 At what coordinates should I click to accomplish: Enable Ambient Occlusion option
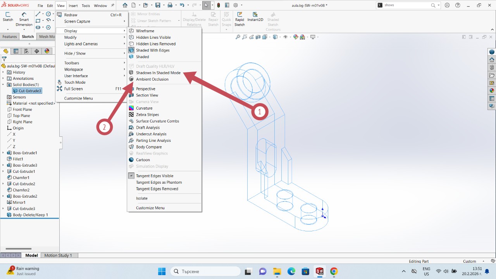pyautogui.click(x=152, y=79)
